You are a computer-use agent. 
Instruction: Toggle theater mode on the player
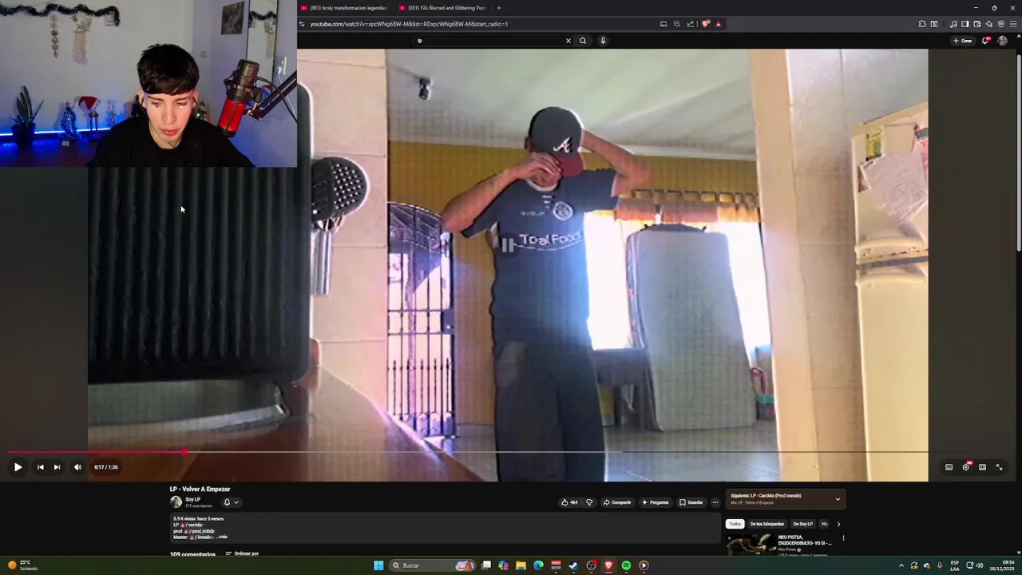(982, 467)
